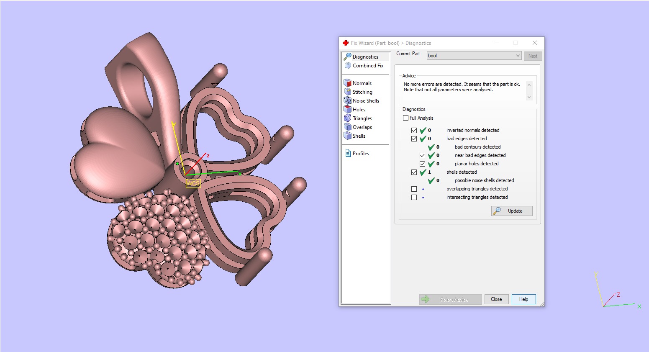Click the Diagnostics magnifier icon in sidebar
The image size is (649, 352).
[x=347, y=57]
